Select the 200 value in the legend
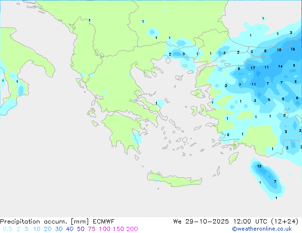 pos(132,229)
